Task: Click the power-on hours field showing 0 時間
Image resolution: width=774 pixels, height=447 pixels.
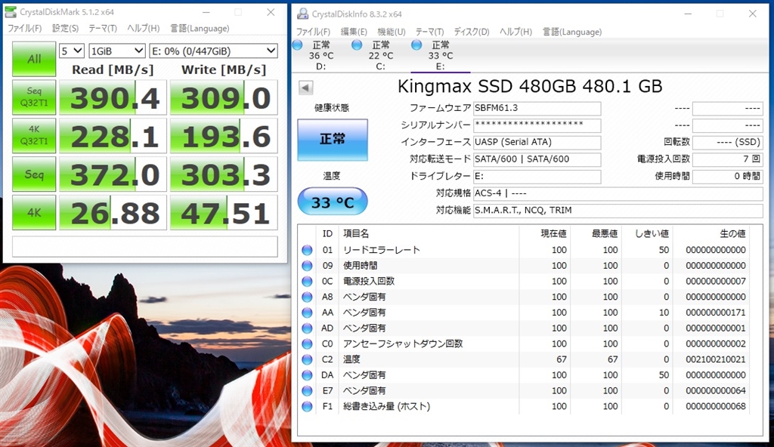Action: point(728,176)
